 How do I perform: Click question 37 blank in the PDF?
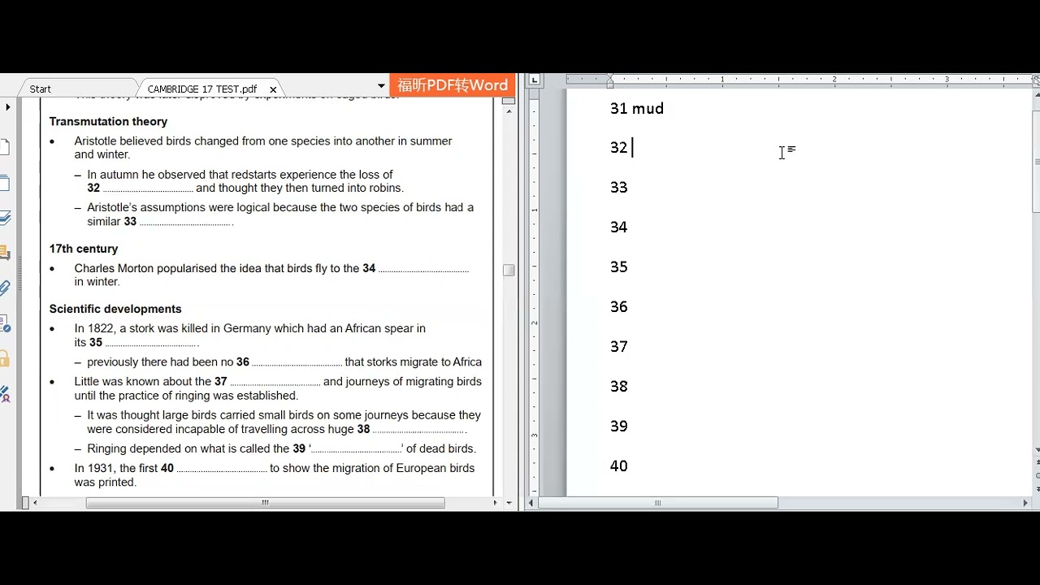click(275, 382)
